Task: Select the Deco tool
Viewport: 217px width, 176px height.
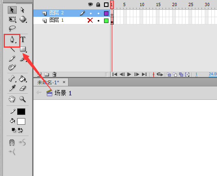Action: (12, 68)
